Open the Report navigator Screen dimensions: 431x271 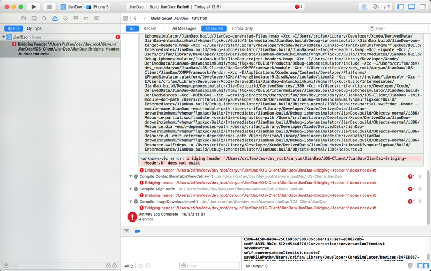(97, 18)
